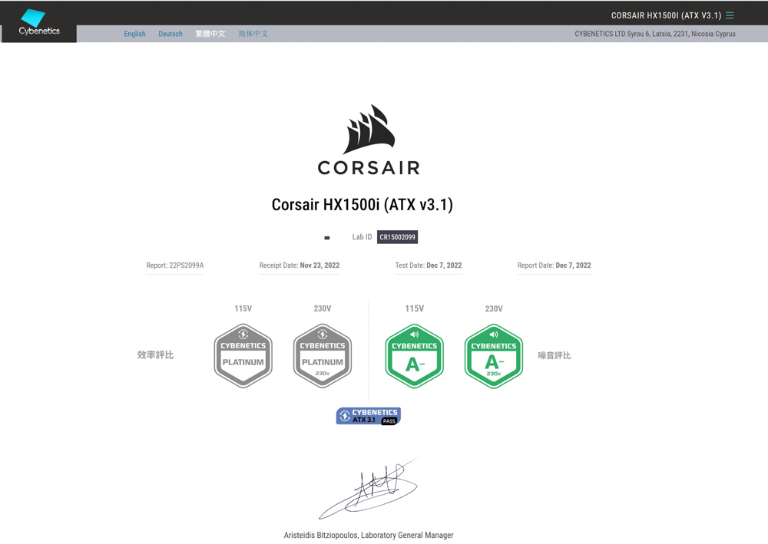The height and width of the screenshot is (544, 768).
Task: Click the Lab ID CR15002099 tag
Action: pos(397,237)
